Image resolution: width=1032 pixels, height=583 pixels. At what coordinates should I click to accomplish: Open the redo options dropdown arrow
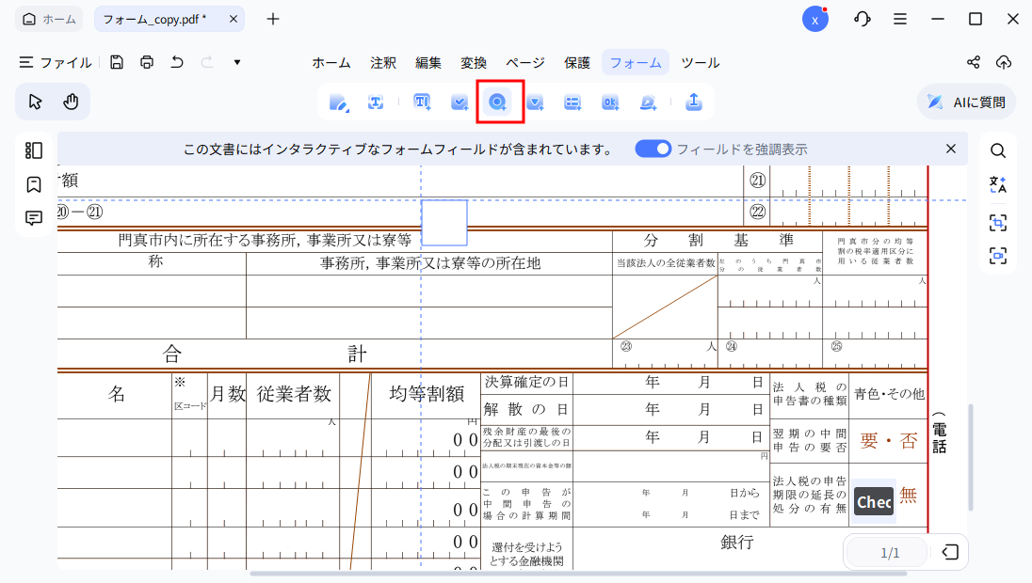[236, 62]
